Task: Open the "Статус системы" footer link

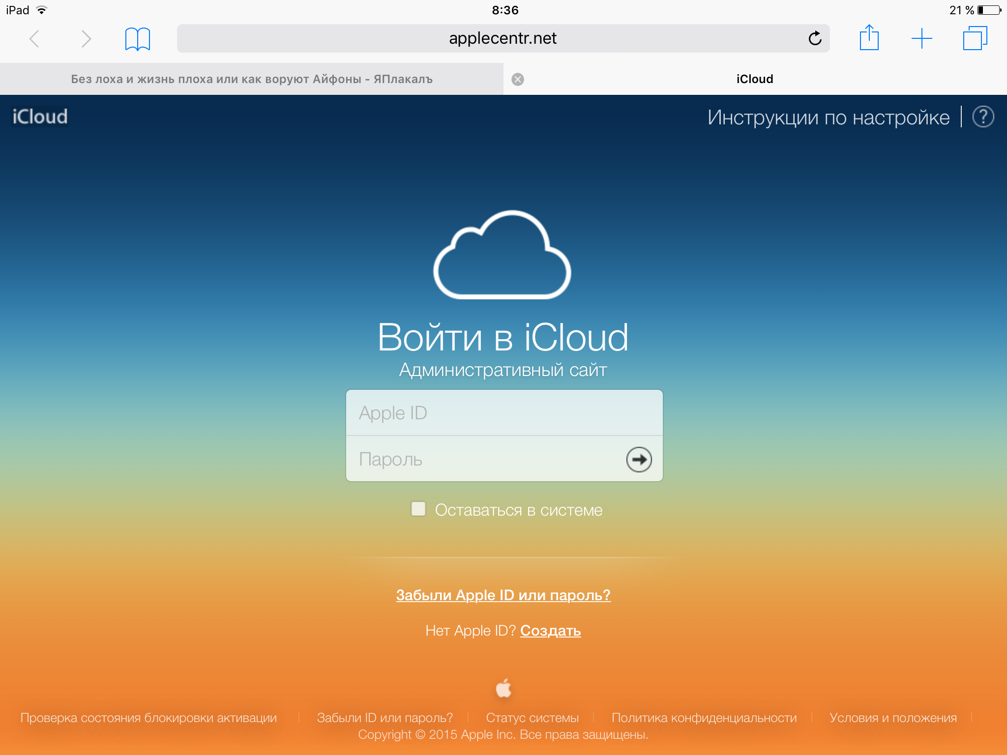Action: (533, 718)
